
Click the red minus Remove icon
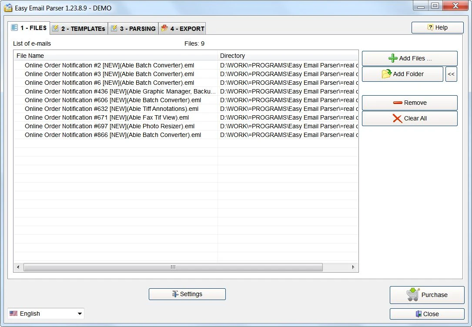(x=398, y=103)
